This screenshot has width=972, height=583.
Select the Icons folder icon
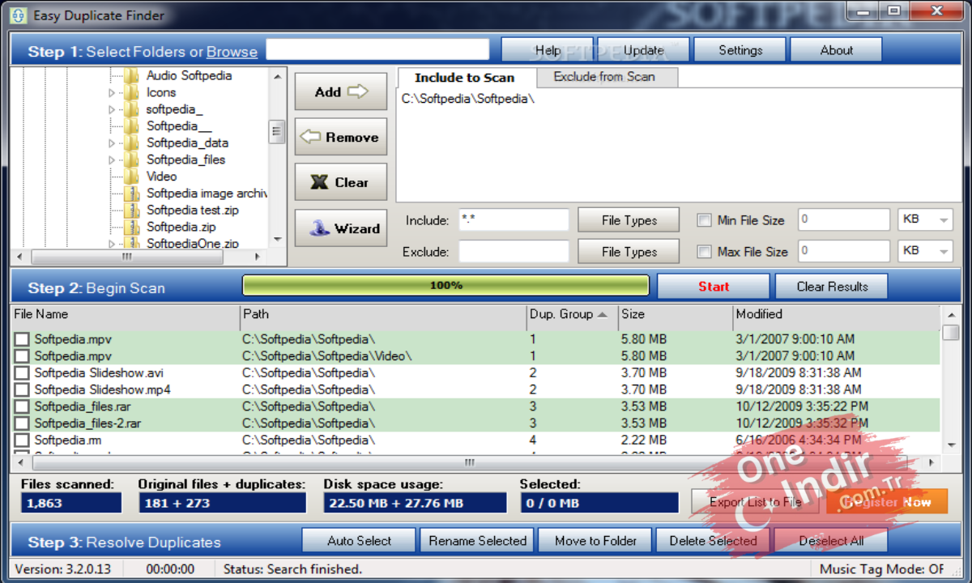coord(131,92)
